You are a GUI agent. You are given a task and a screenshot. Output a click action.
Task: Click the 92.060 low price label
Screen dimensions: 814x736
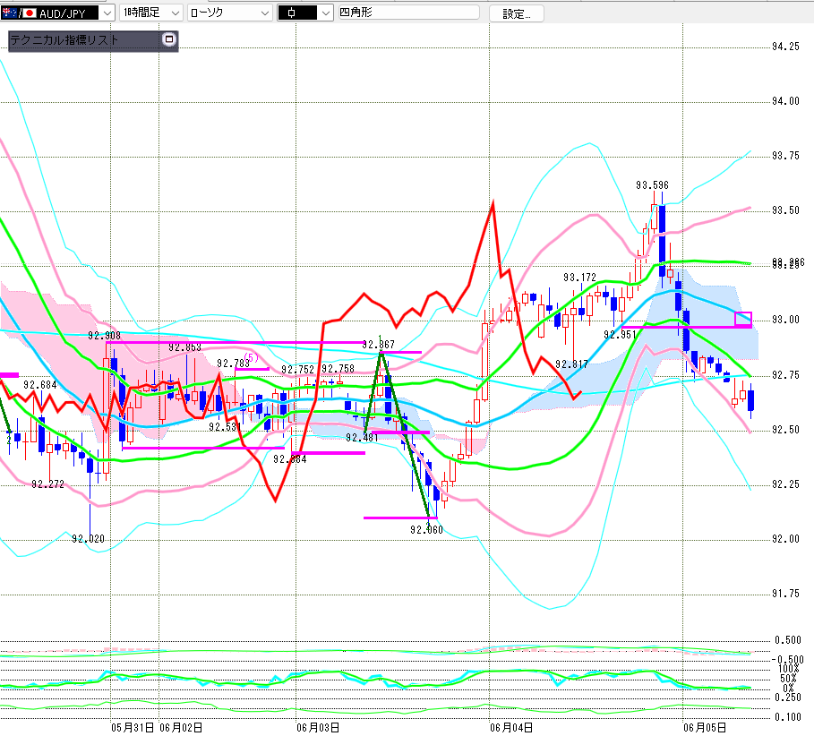pyautogui.click(x=426, y=529)
